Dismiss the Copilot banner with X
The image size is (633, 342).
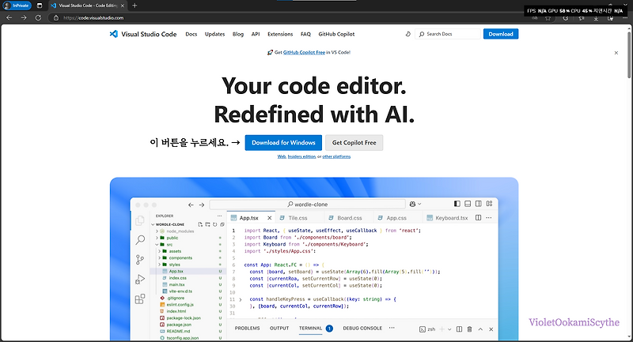tap(616, 53)
